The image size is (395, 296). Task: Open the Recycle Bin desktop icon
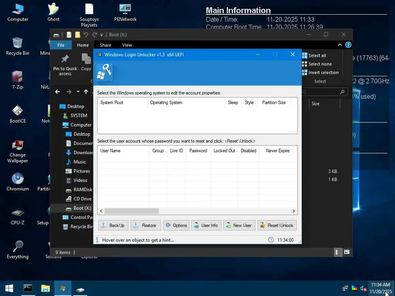point(18,47)
